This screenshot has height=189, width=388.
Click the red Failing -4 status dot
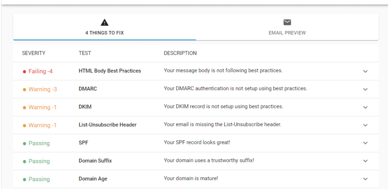[x=24, y=72]
